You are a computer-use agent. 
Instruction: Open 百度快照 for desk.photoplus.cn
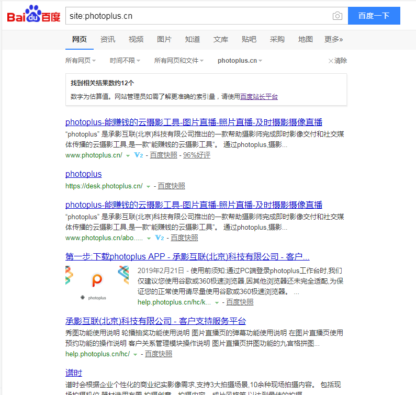172,186
